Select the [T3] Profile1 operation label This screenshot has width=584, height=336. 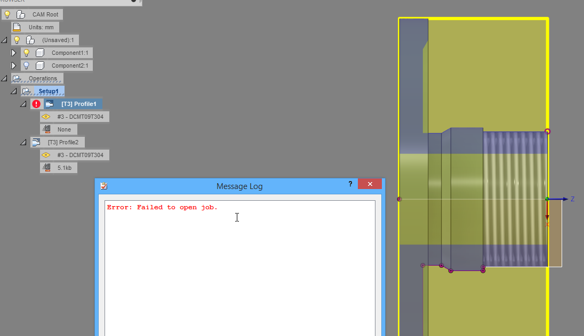pyautogui.click(x=78, y=103)
